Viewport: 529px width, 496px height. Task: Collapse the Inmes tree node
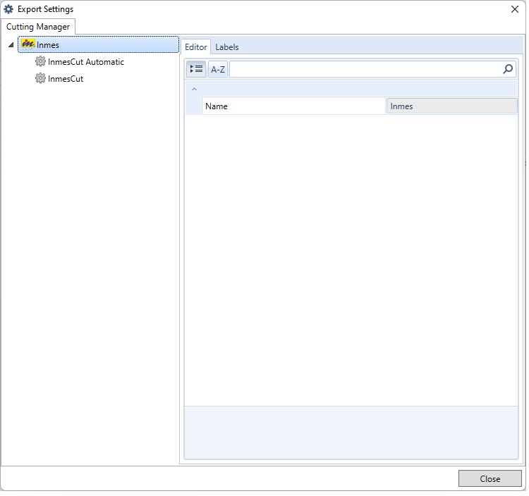[11, 45]
